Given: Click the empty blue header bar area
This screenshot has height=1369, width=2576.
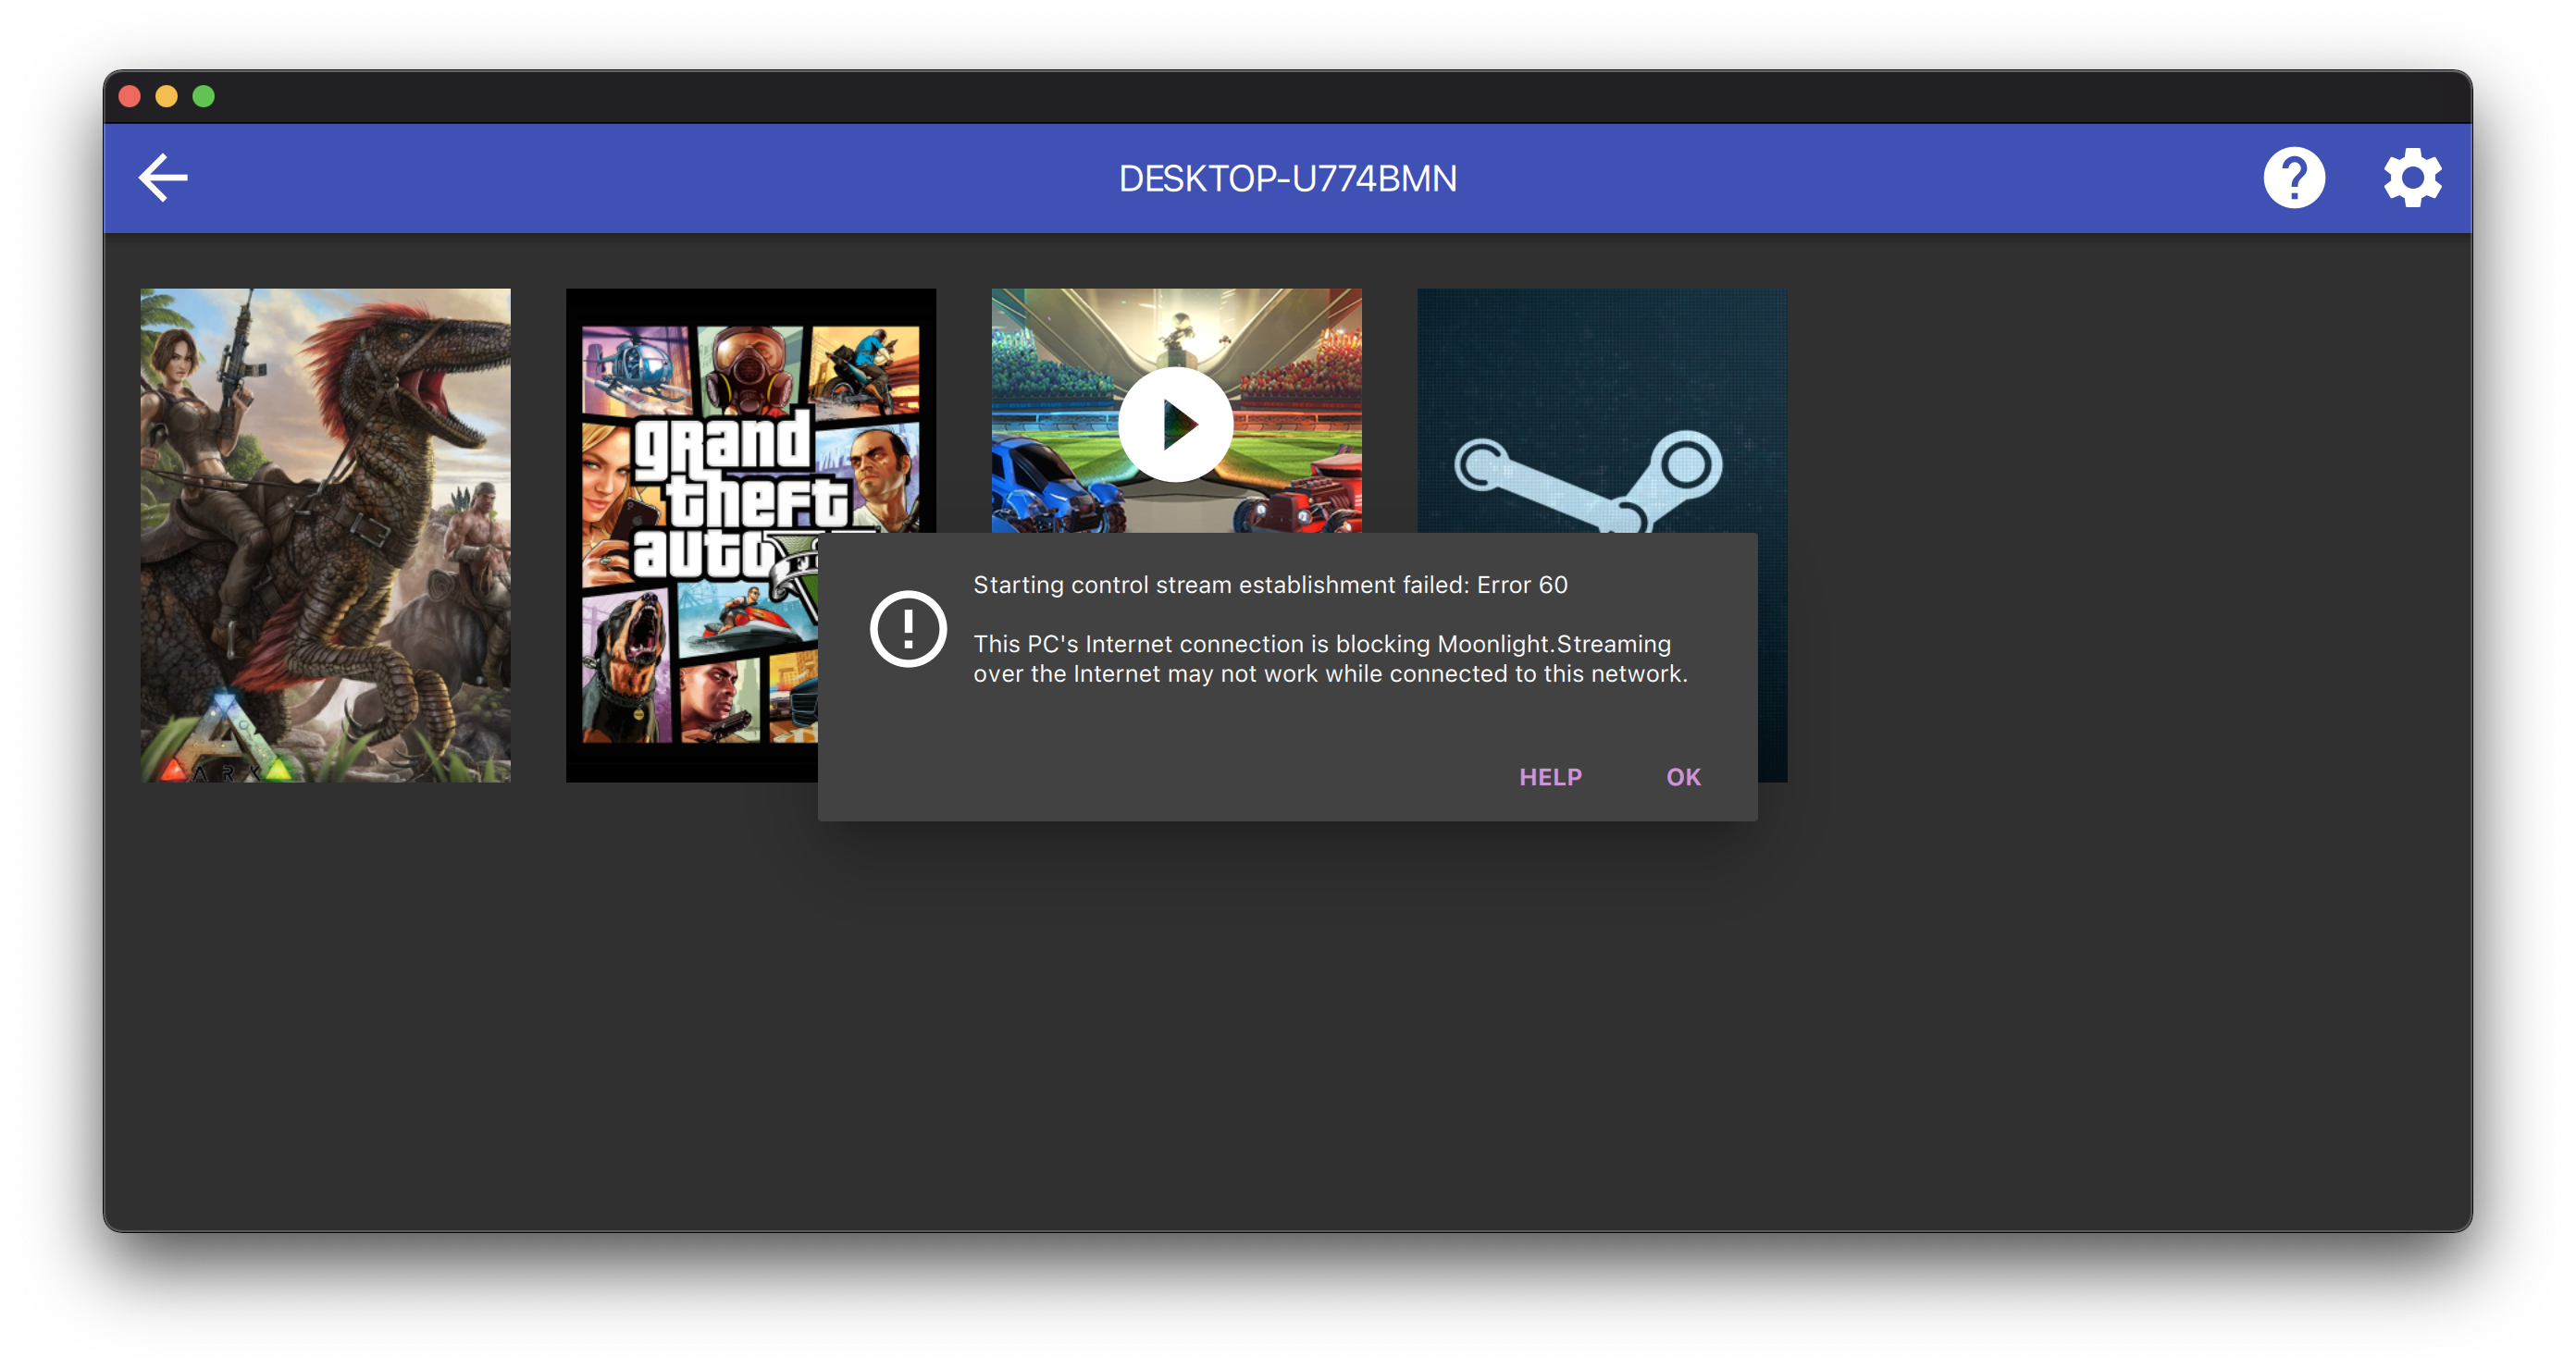Looking at the screenshot, I should [x=700, y=178].
